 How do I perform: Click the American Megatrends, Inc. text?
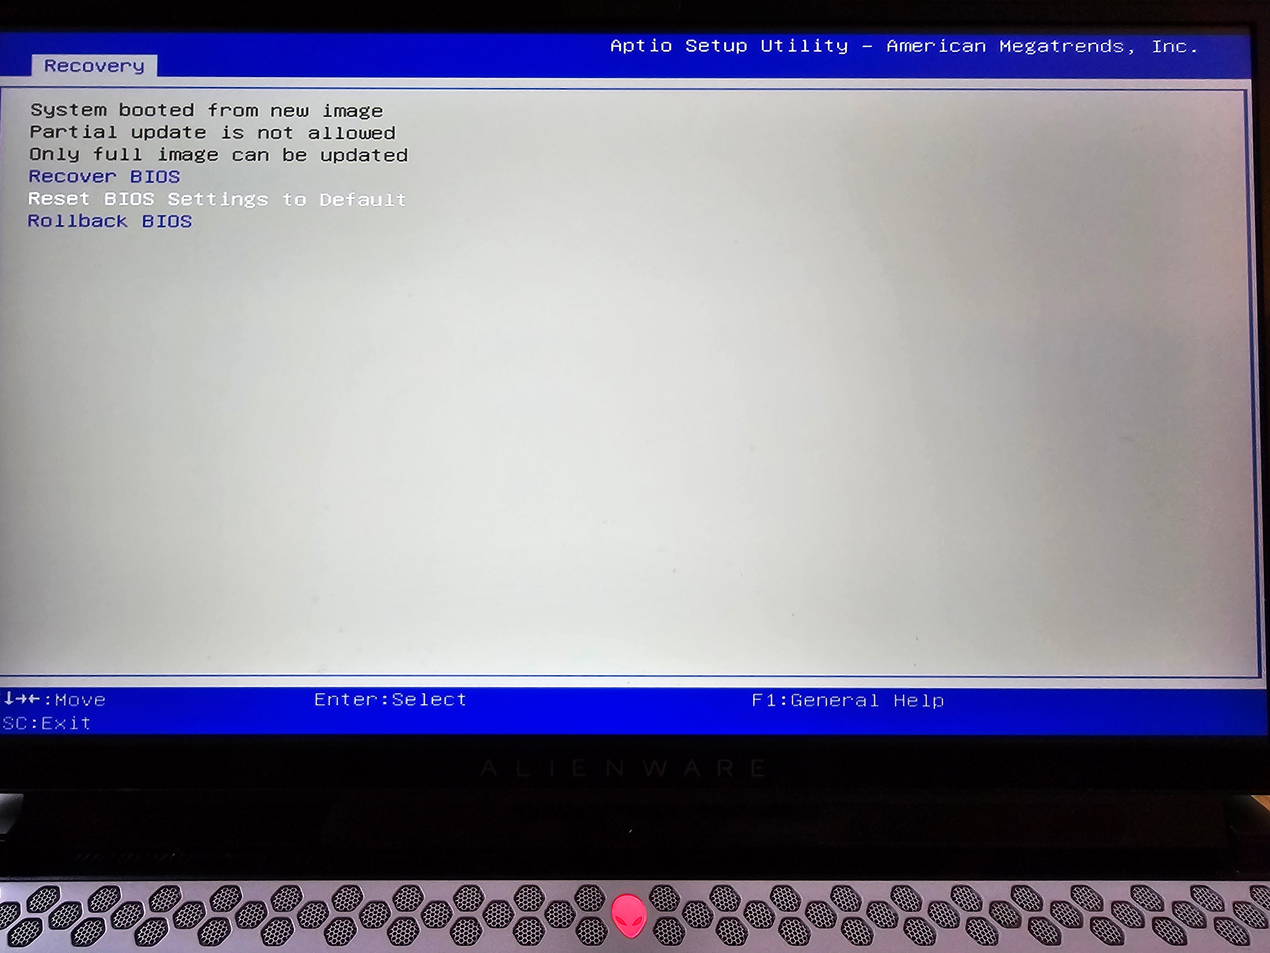click(1042, 46)
